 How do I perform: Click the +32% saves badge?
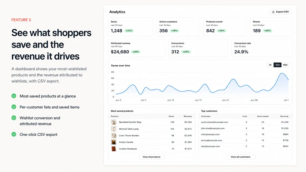[129, 31]
